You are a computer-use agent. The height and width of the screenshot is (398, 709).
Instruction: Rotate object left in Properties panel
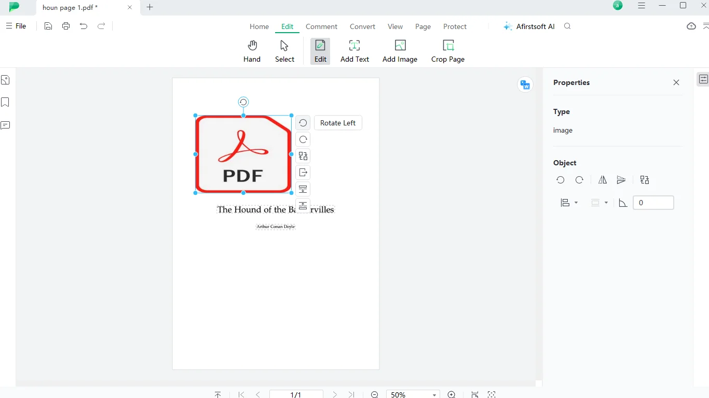coord(561,180)
